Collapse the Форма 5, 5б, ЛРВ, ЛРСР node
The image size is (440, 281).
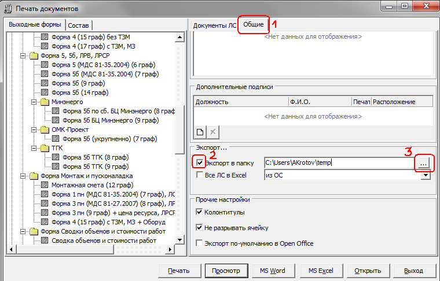[23, 56]
